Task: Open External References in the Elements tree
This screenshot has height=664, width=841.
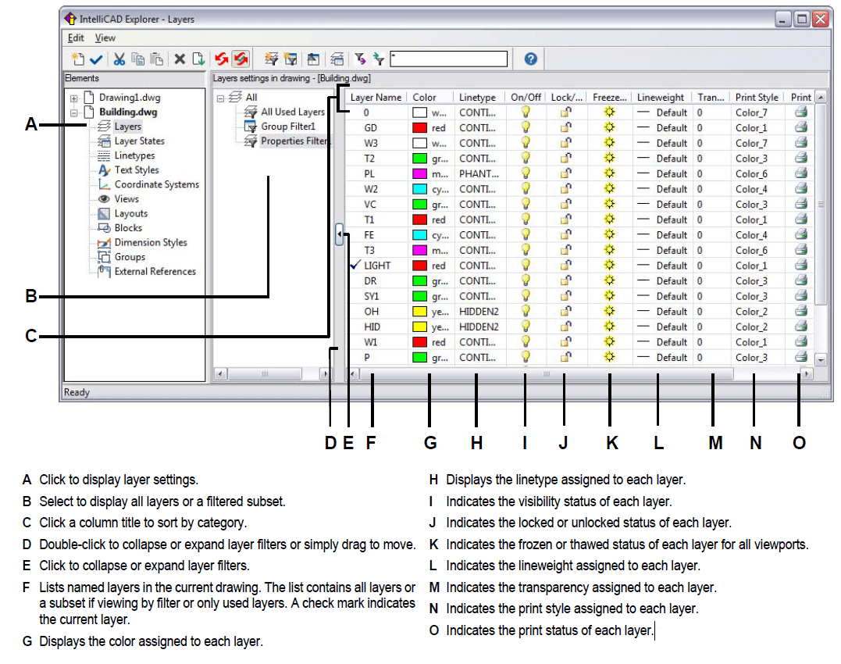Action: (155, 271)
